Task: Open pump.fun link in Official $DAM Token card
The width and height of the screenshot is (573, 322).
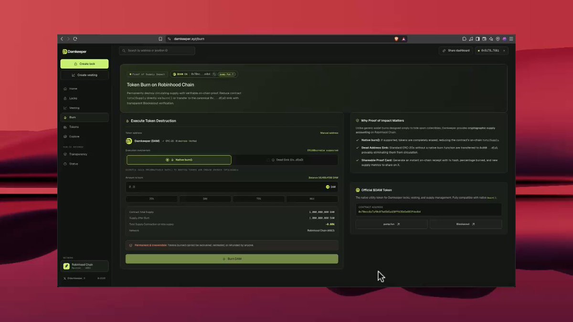Action: coord(392,224)
